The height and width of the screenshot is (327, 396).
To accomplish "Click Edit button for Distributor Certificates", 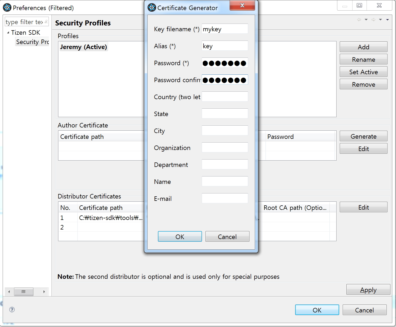I will coord(363,207).
